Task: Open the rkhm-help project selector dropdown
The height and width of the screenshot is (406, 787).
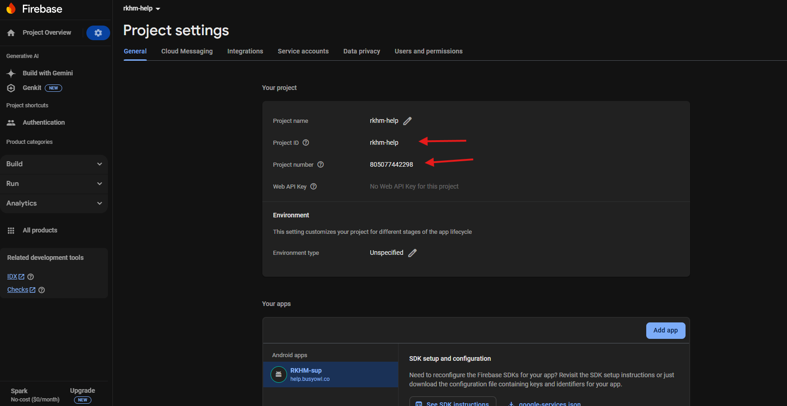Action: (142, 8)
